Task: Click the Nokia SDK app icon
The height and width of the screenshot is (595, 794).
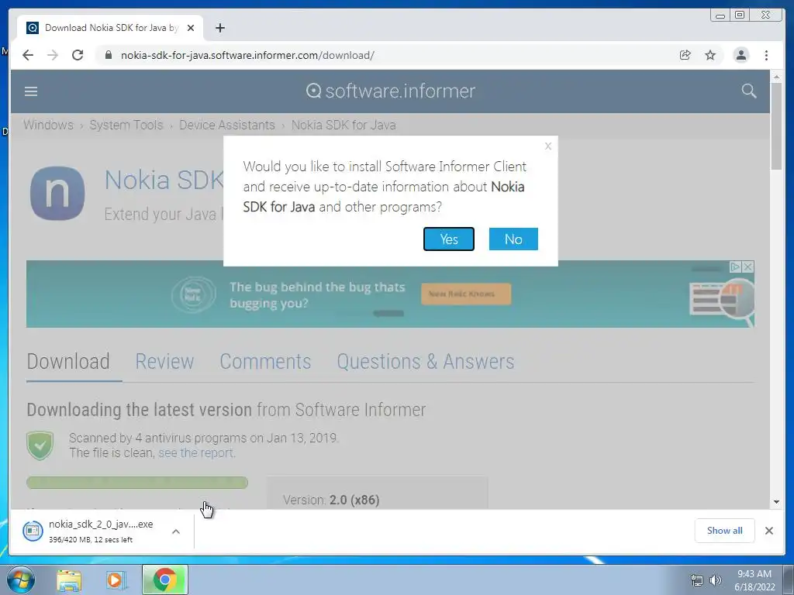Action: tap(57, 193)
